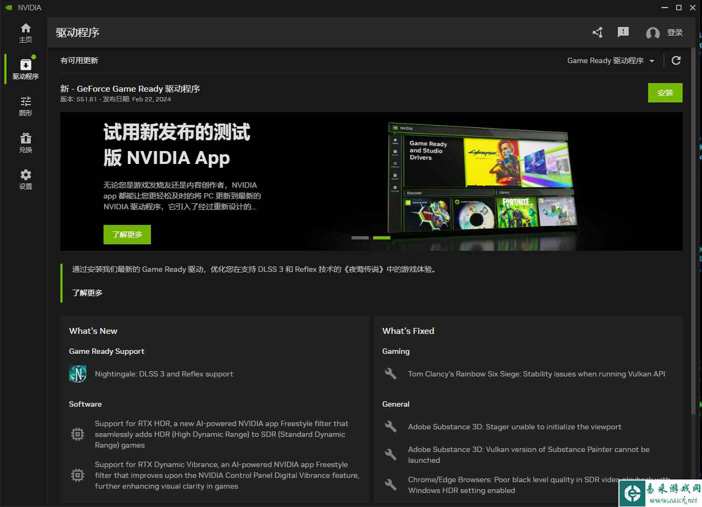702x507 pixels.
Task: Click the NVIDIA logo in title bar
Action: point(9,8)
